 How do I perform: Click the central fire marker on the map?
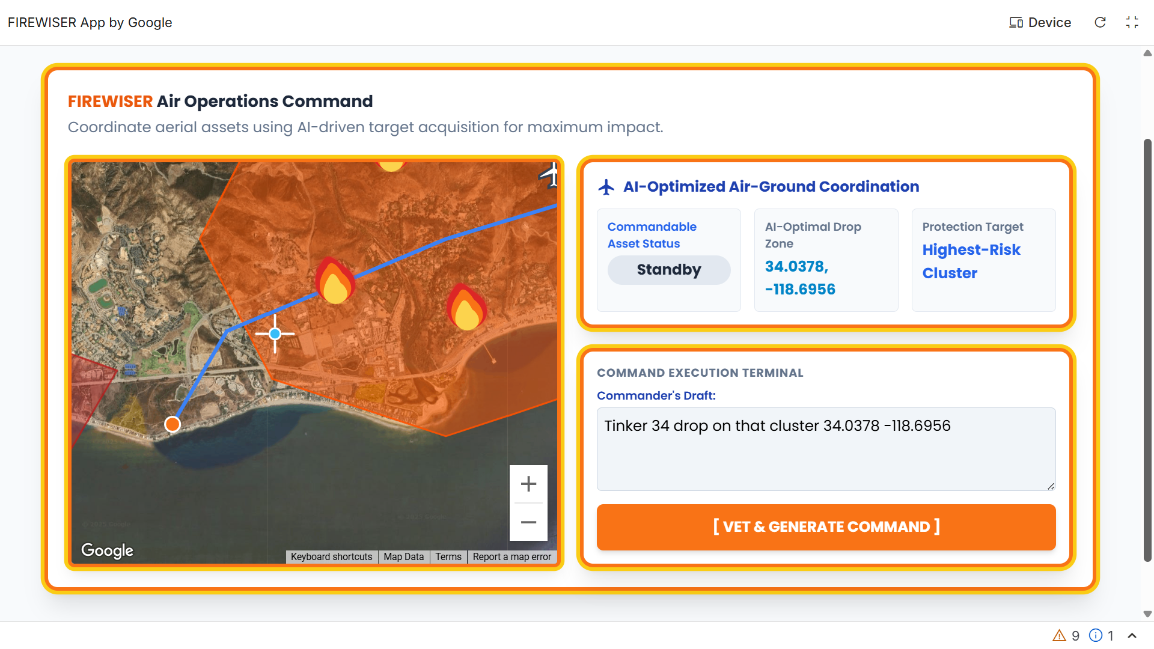point(335,281)
